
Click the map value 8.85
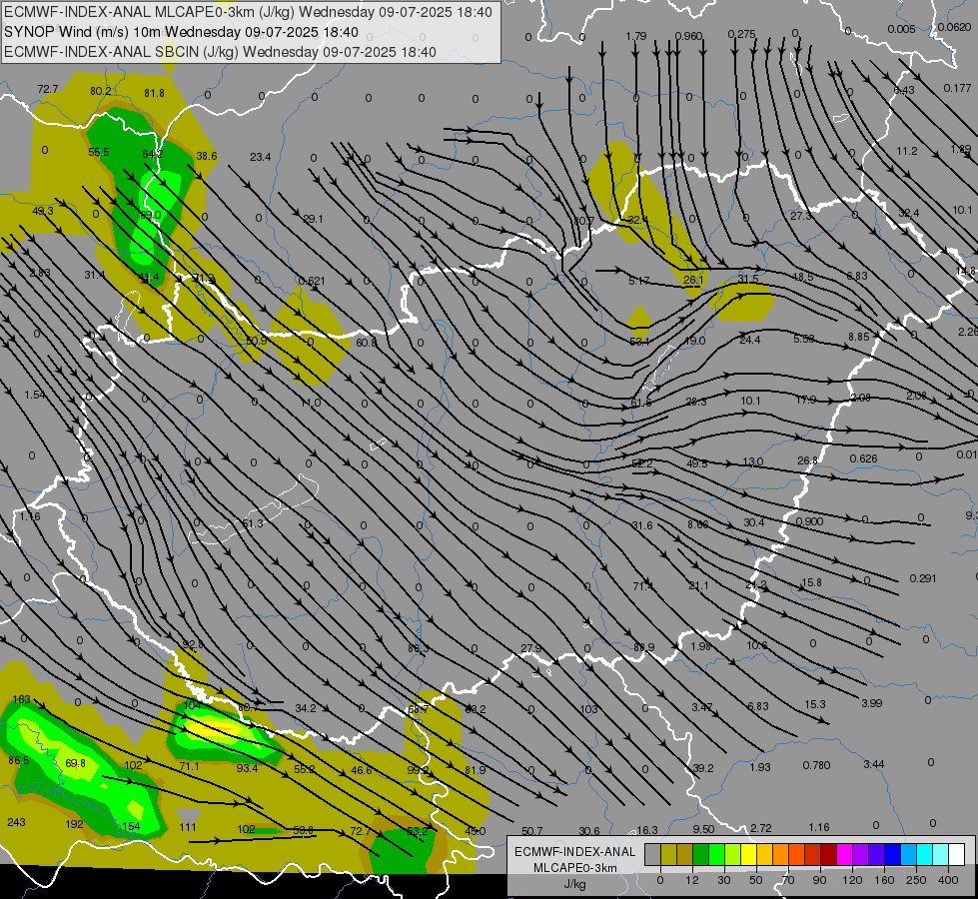[x=858, y=337]
